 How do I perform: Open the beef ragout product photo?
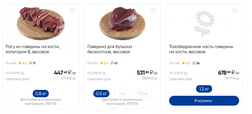pos(41,23)
